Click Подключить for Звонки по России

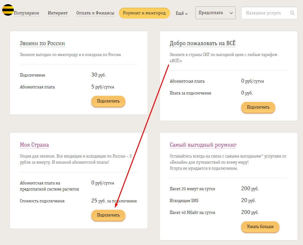click(x=108, y=101)
